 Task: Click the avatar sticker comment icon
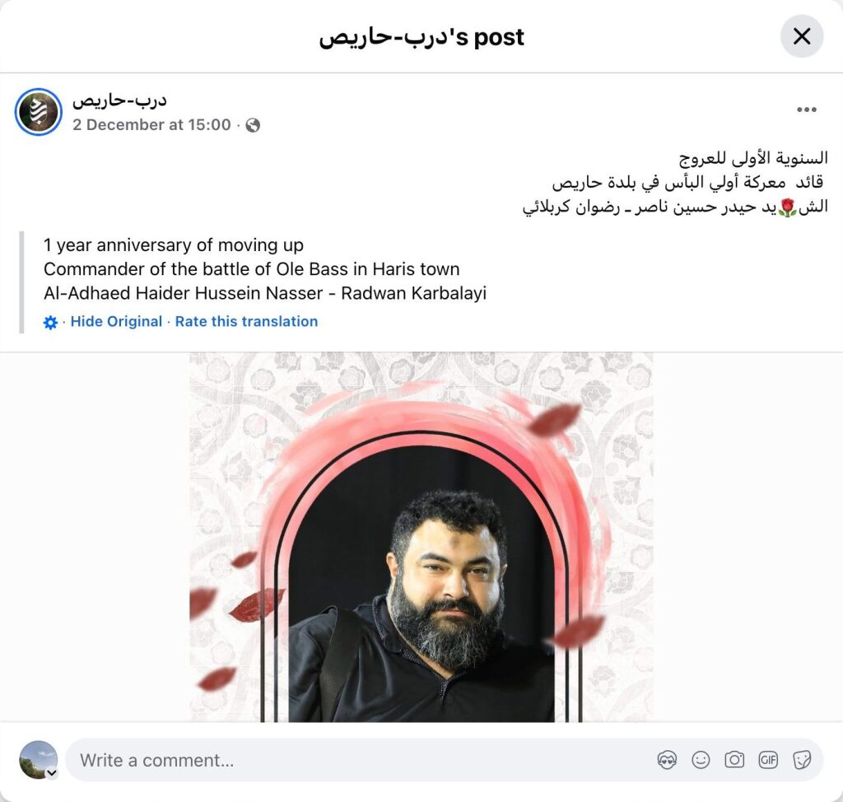click(667, 760)
